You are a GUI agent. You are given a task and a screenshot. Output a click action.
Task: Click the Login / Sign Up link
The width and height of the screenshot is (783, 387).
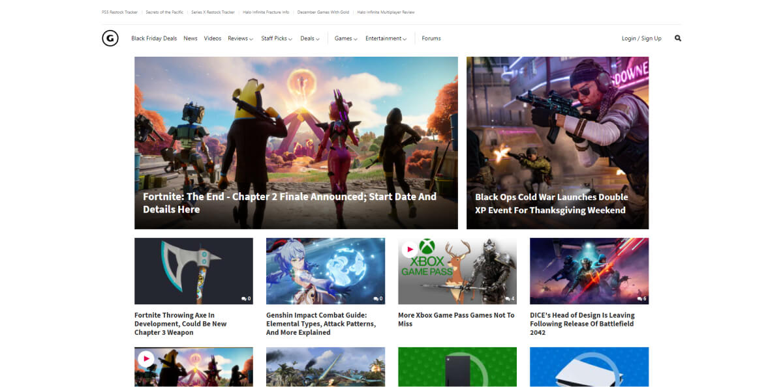pyautogui.click(x=641, y=38)
